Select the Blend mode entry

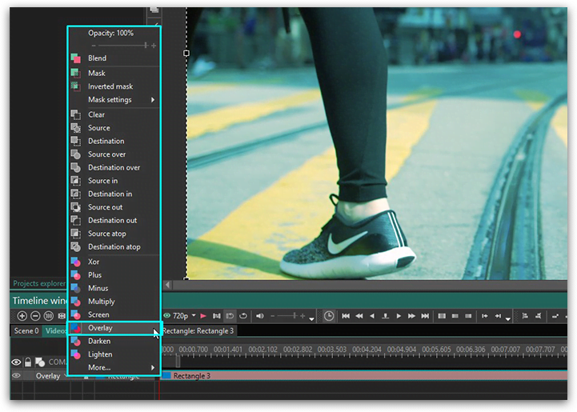tap(114, 58)
